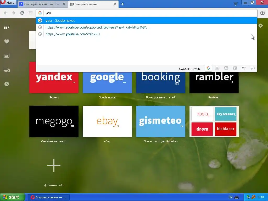Reload the page
This screenshot has height=201, width=268.
[22, 13]
